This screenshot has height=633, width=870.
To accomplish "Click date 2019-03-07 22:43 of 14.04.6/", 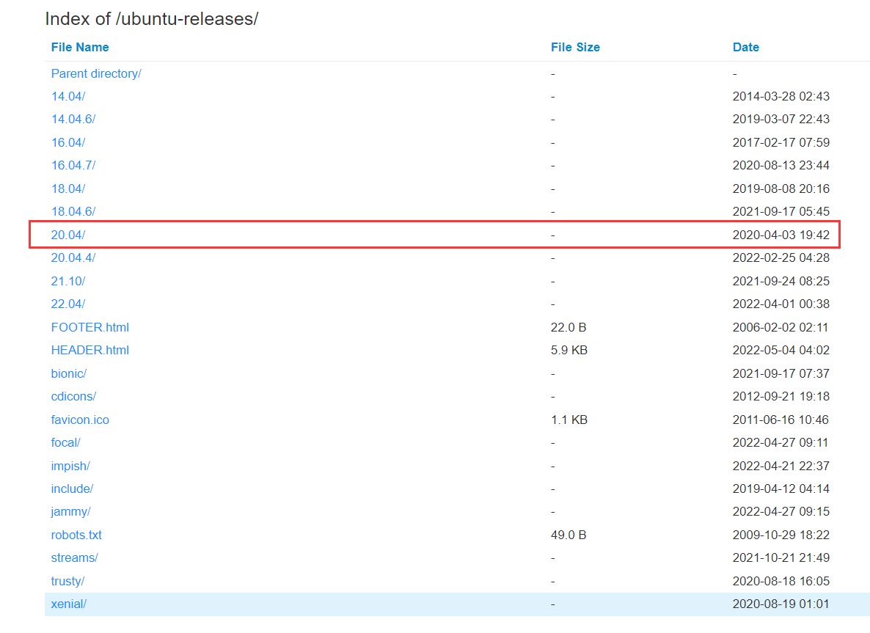I will pyautogui.click(x=781, y=120).
